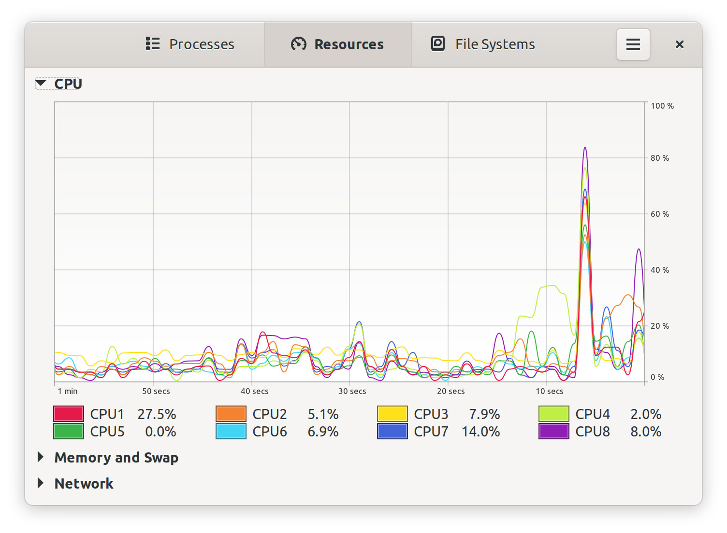Click the Resources gauge icon

[x=298, y=44]
